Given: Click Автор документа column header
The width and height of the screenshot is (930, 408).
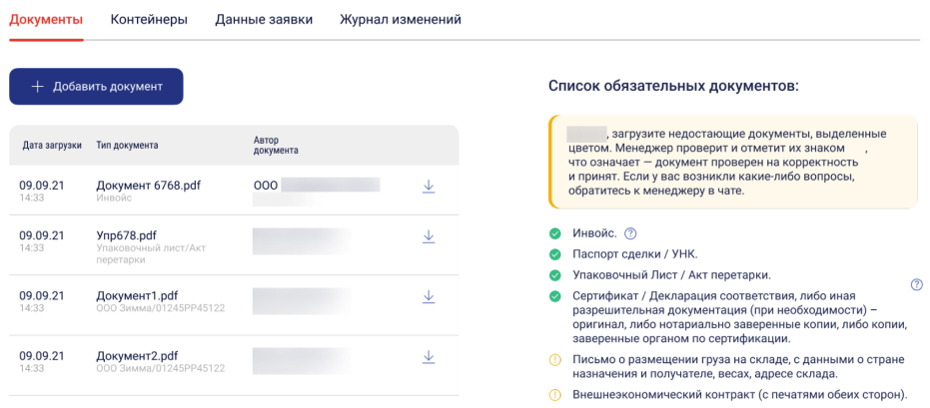Looking at the screenshot, I should point(276,145).
